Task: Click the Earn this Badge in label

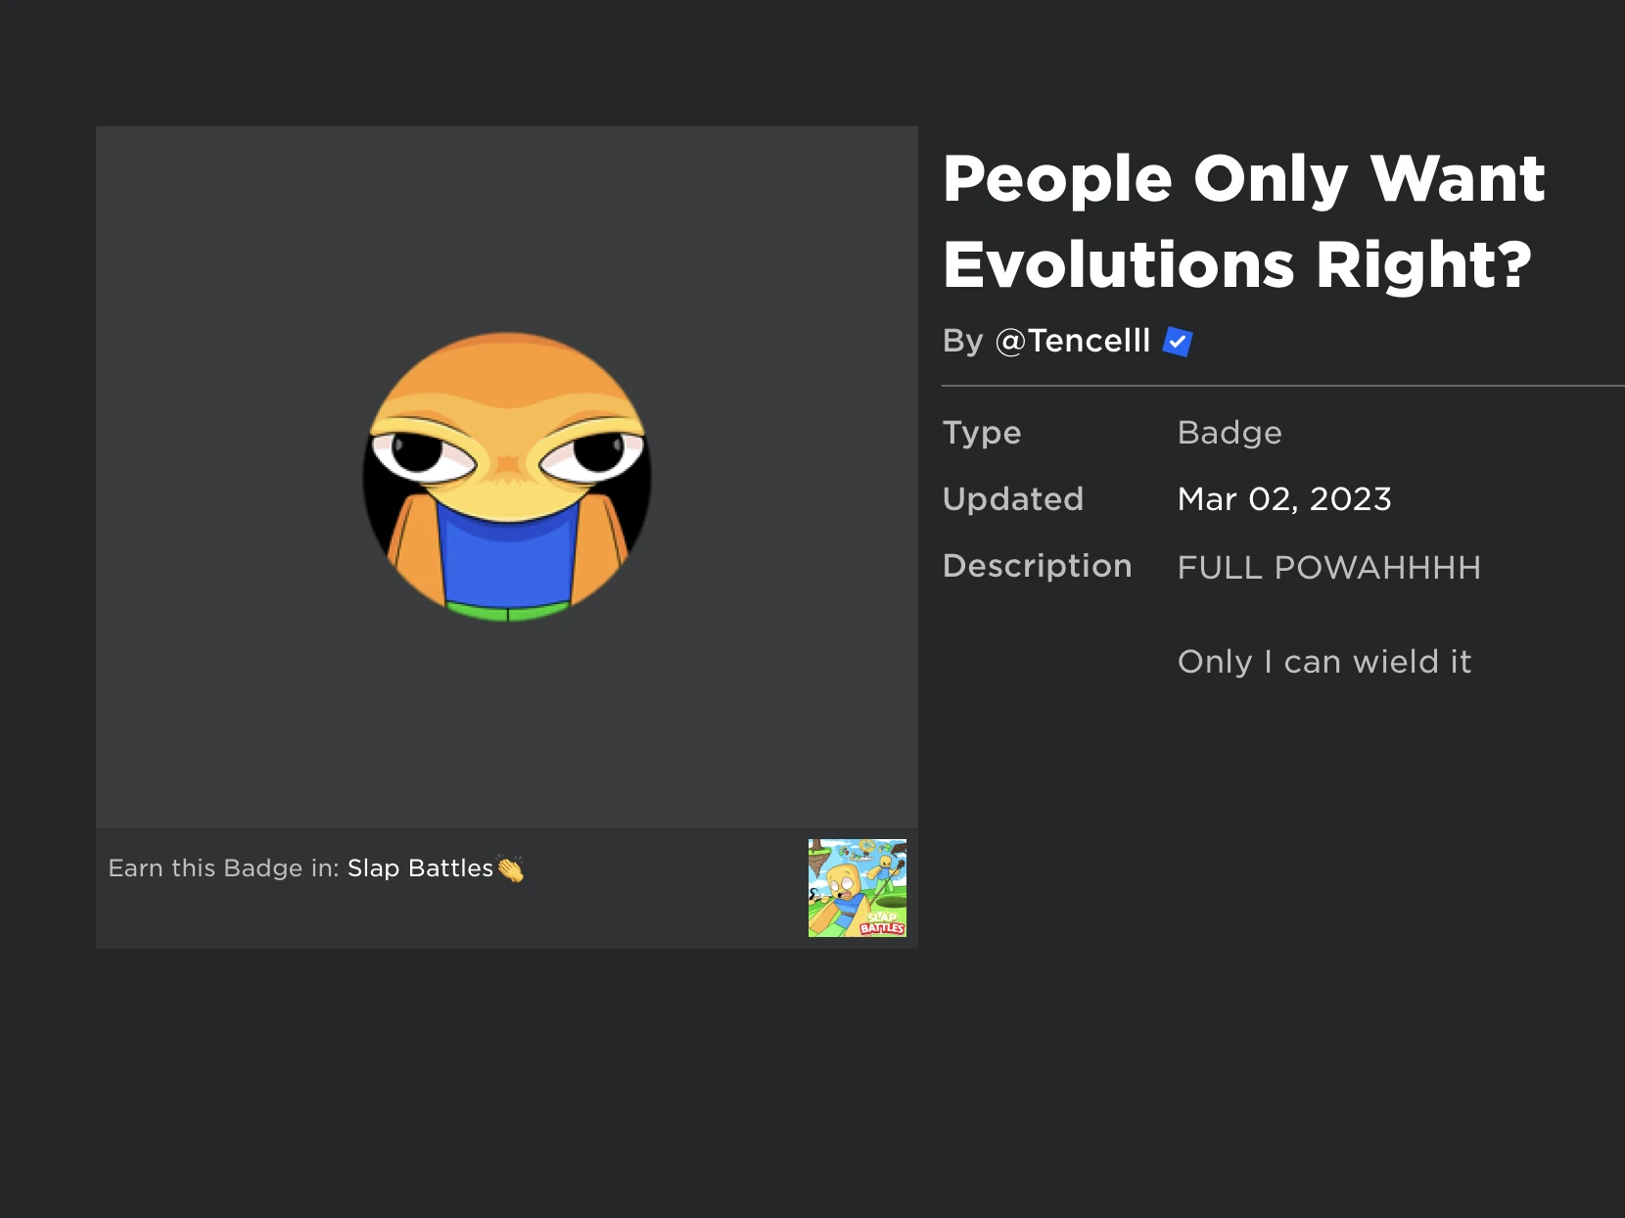Action: (x=223, y=868)
